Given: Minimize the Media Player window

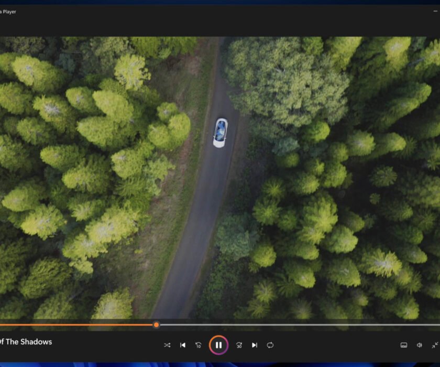Looking at the screenshot, I should [435, 11].
